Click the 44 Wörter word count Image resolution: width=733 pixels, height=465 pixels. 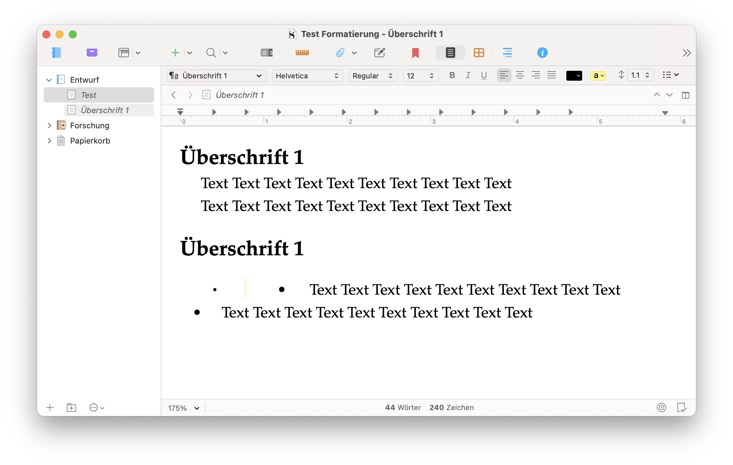(x=403, y=407)
